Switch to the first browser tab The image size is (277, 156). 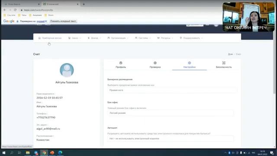coord(22,4)
